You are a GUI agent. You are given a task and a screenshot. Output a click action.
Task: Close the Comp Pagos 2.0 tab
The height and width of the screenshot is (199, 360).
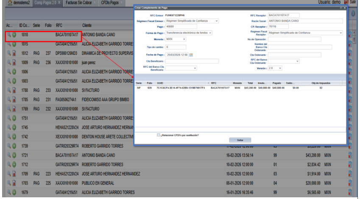click(x=59, y=3)
